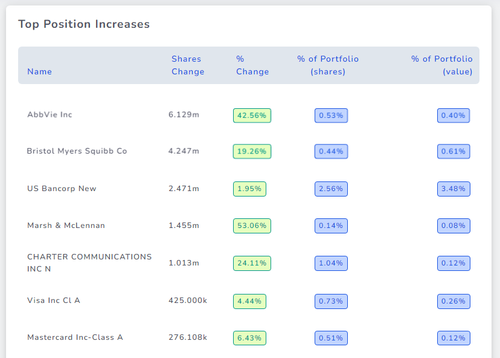Click Mastercard's 0.12% portfolio value badge

(454, 338)
